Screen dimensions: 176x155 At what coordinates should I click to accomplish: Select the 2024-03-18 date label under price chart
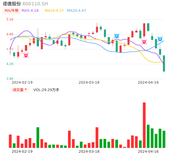[x=89, y=82]
